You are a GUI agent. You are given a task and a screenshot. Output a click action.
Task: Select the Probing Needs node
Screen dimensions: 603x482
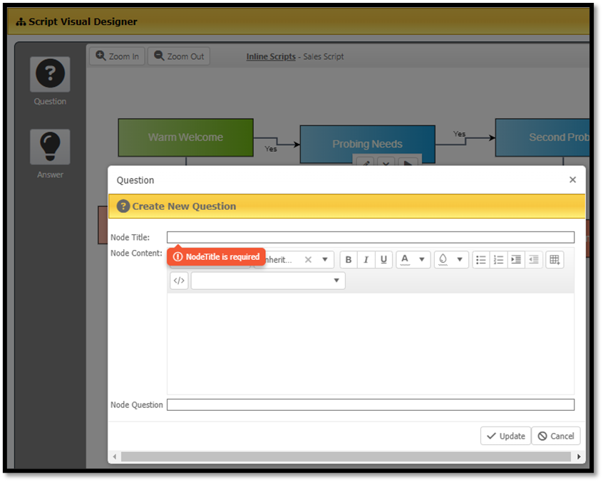367,144
